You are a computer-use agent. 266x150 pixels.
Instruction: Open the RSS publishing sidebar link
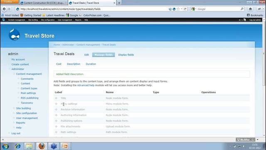(x=30, y=98)
